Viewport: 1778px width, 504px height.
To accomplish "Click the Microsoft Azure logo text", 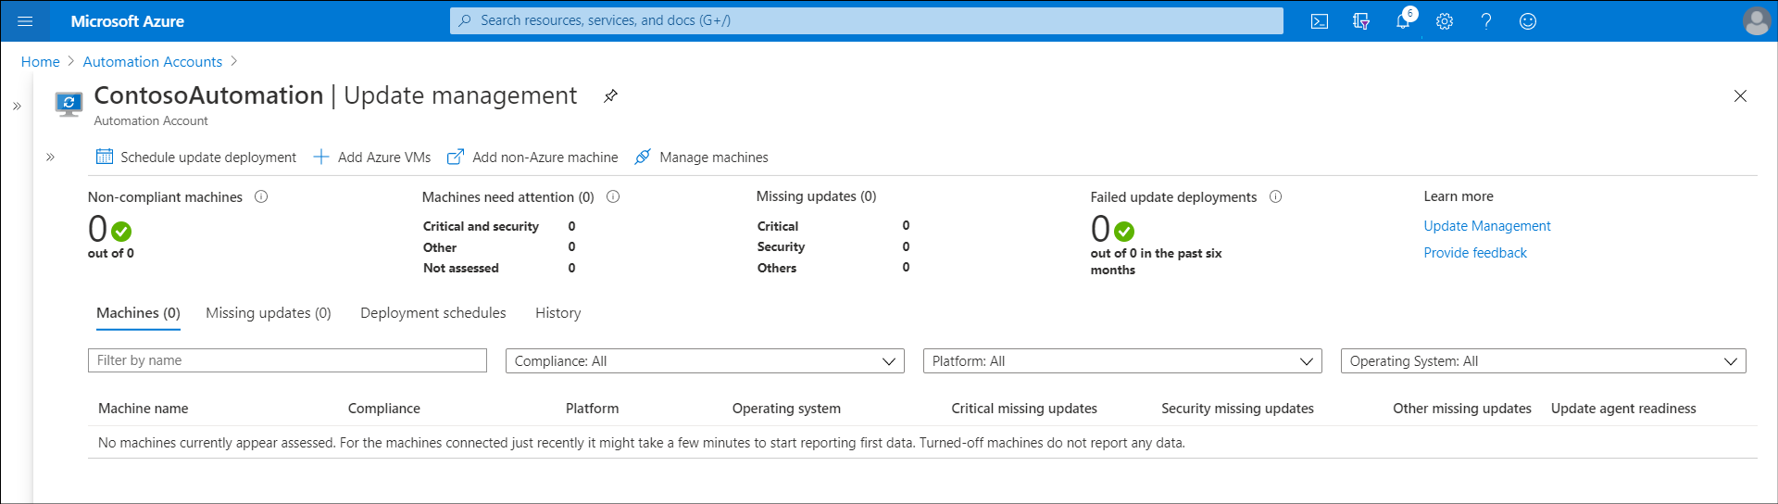I will click(128, 21).
